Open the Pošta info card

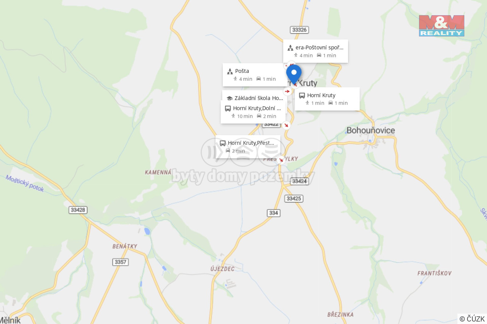(x=255, y=75)
